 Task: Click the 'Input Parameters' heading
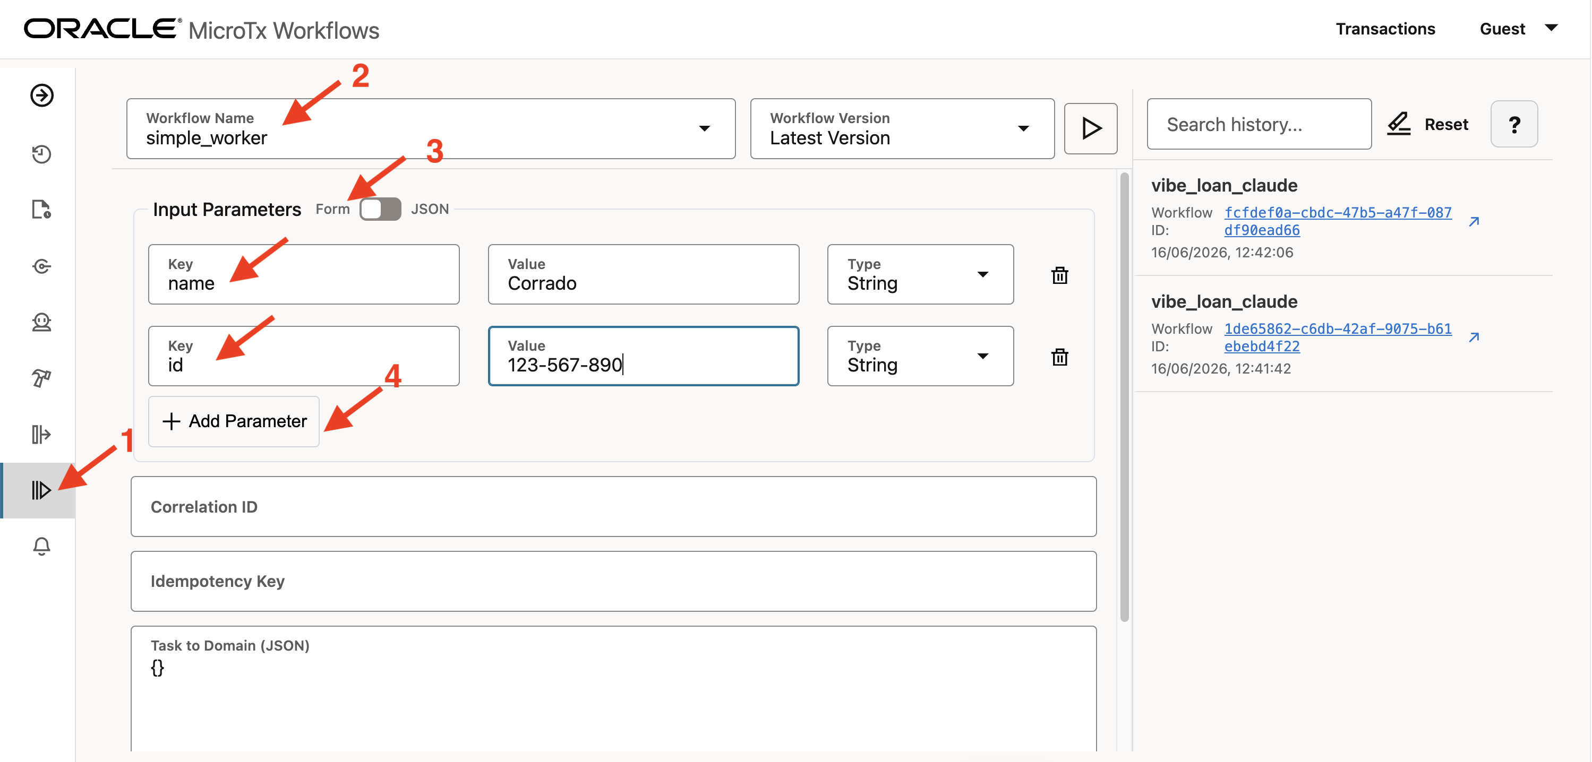point(227,209)
